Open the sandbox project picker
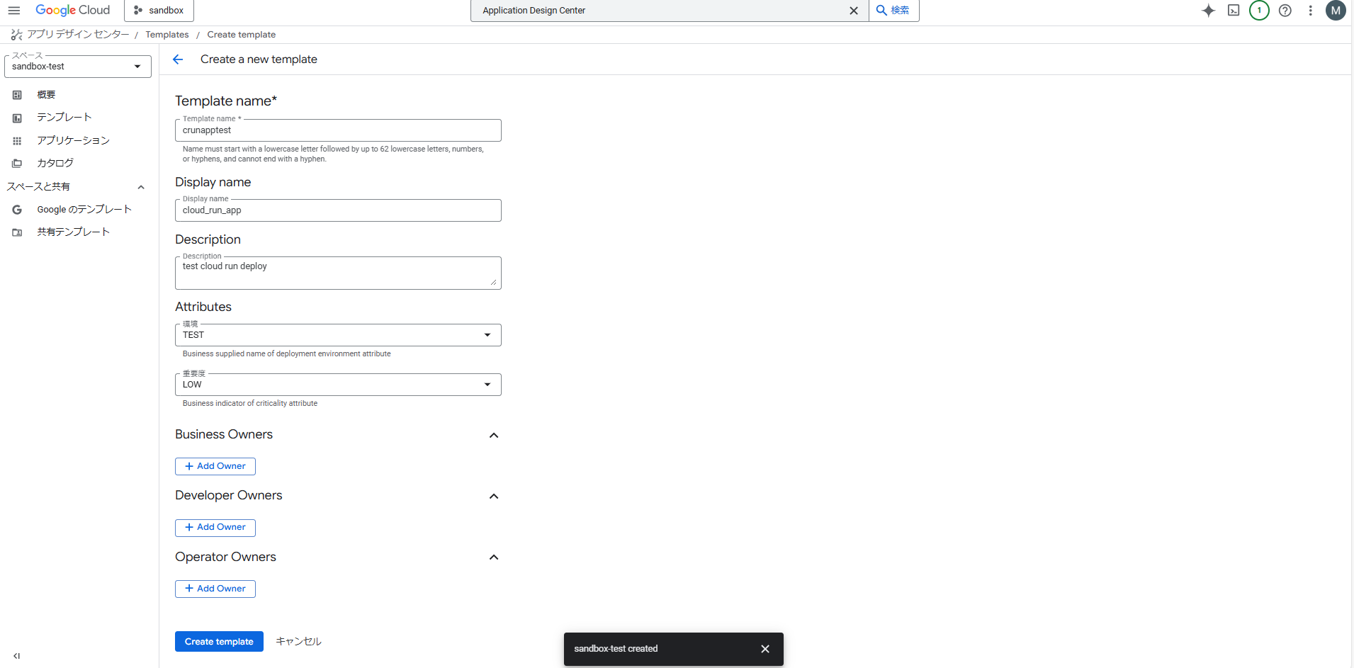The image size is (1354, 668). click(x=159, y=11)
